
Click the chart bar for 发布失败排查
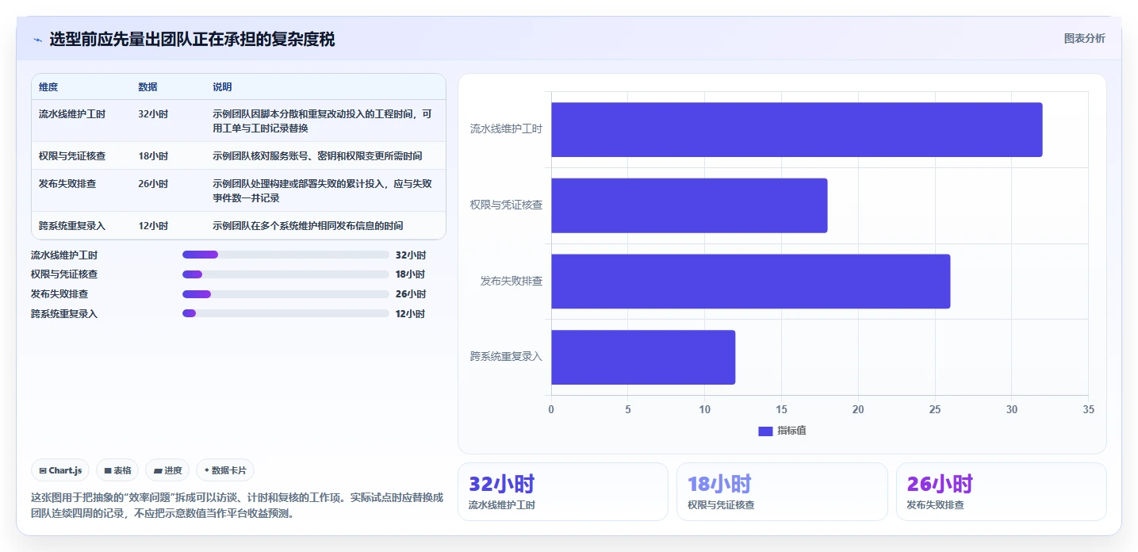coord(750,282)
